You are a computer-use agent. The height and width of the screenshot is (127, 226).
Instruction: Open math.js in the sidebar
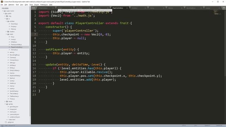(12, 89)
